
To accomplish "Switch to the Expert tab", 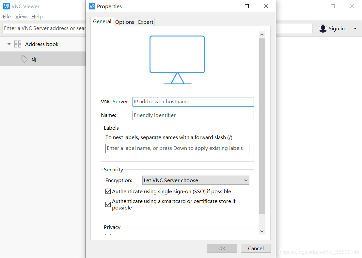I will [x=146, y=22].
